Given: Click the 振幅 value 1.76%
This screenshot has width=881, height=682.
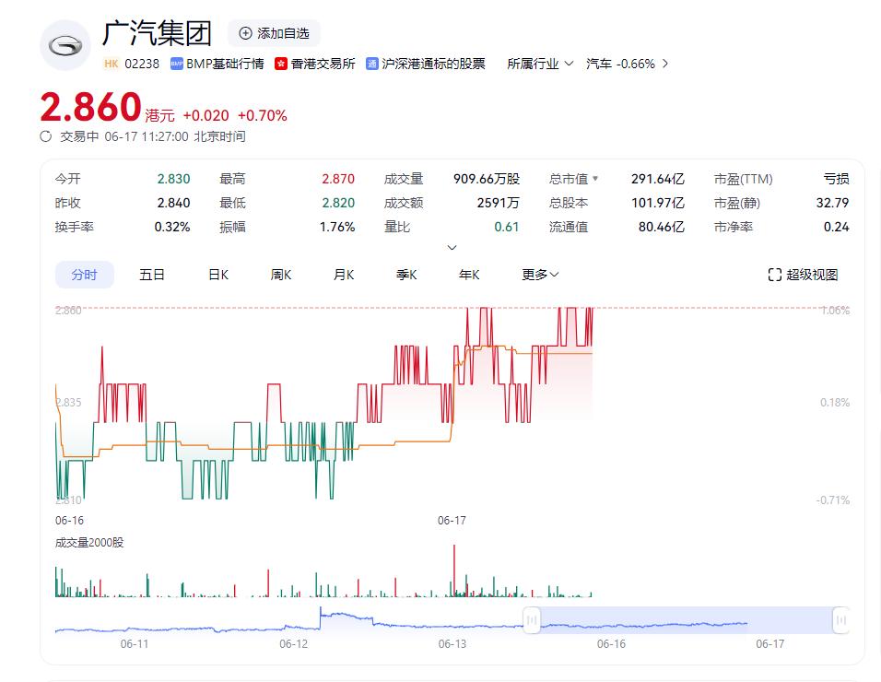Looking at the screenshot, I should [337, 227].
